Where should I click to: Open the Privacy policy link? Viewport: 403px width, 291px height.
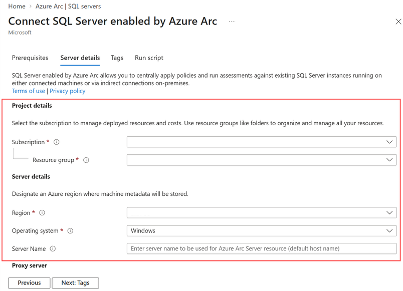67,91
